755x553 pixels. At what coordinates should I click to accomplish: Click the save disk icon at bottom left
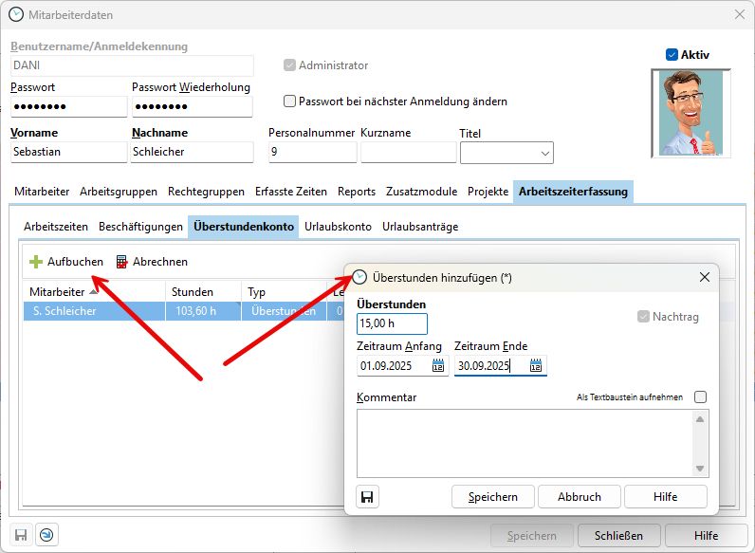point(22,535)
